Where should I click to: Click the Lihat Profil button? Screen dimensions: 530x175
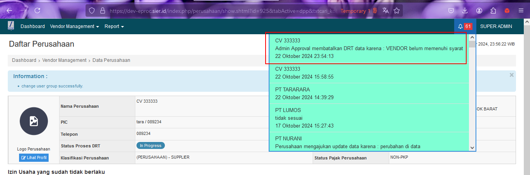34,158
